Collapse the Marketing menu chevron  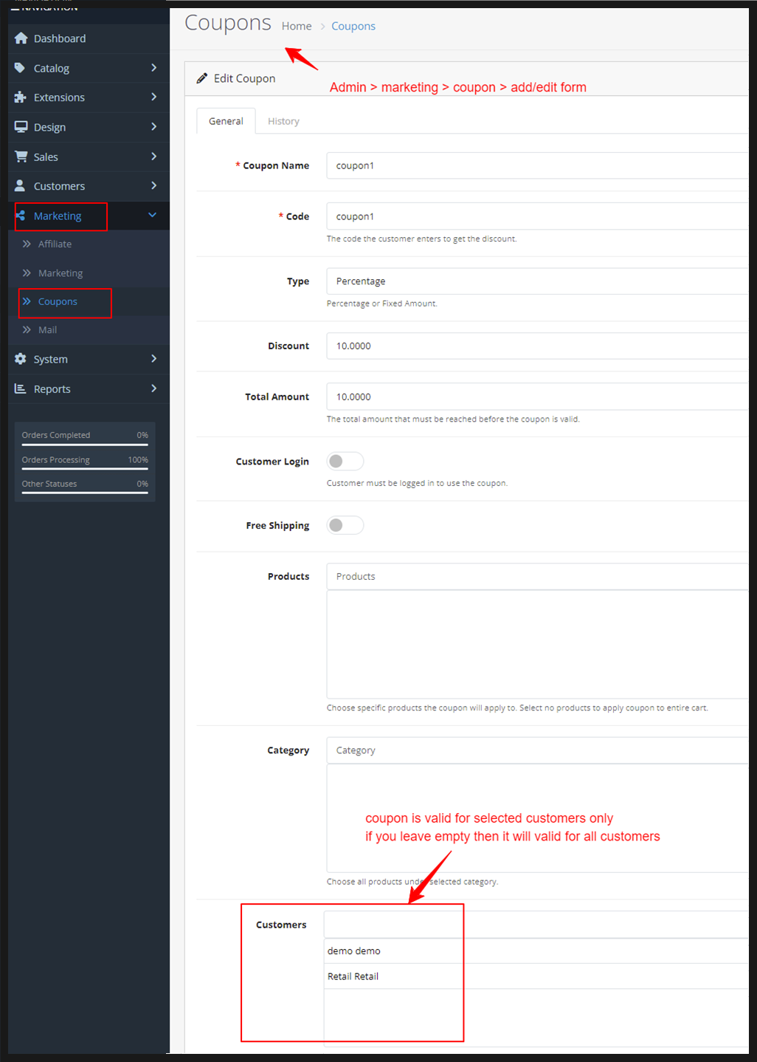153,215
